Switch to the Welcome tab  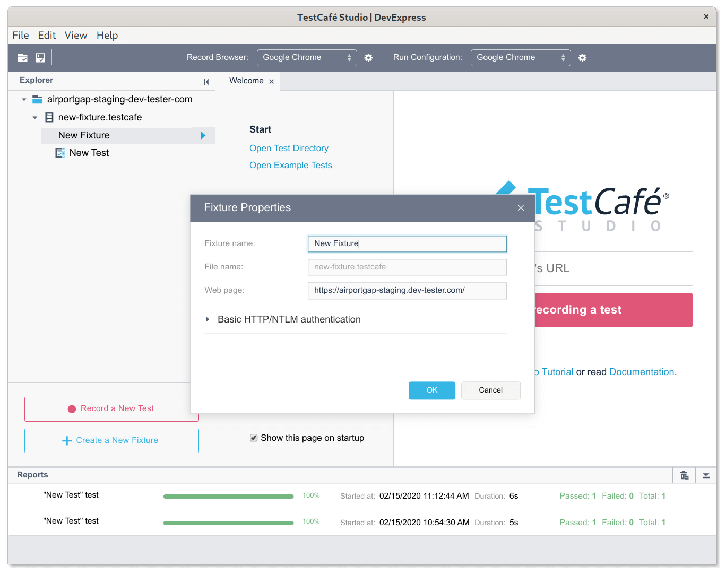click(246, 81)
